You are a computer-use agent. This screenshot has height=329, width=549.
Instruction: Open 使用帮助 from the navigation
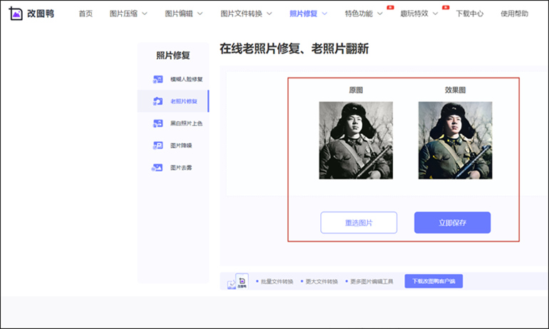(x=514, y=14)
